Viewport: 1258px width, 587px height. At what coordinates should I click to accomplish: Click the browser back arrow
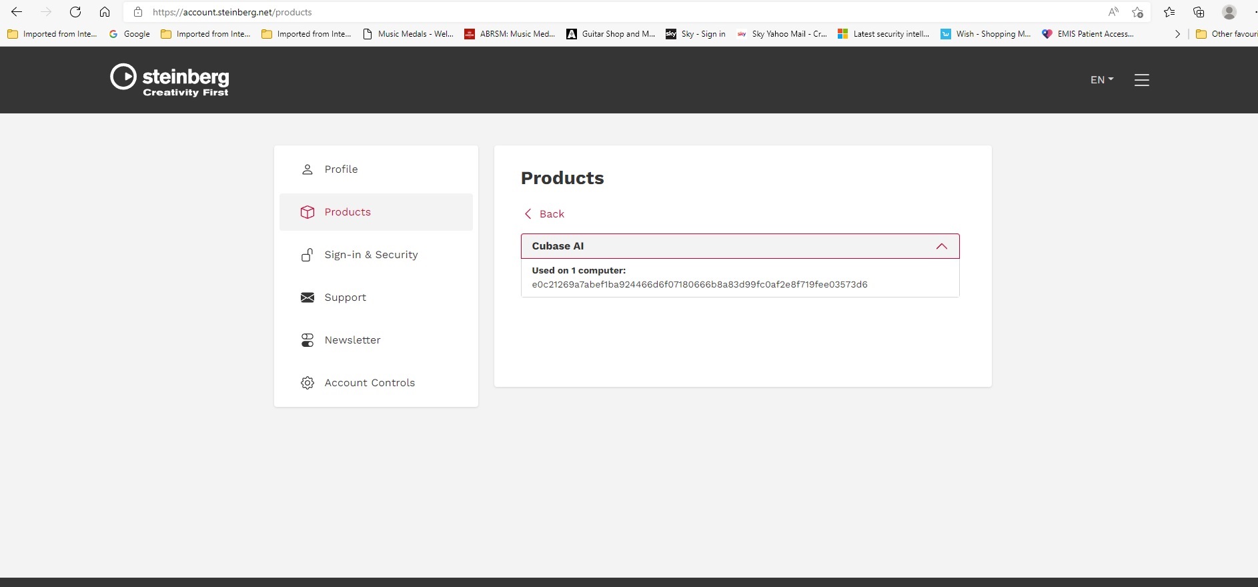[x=17, y=12]
